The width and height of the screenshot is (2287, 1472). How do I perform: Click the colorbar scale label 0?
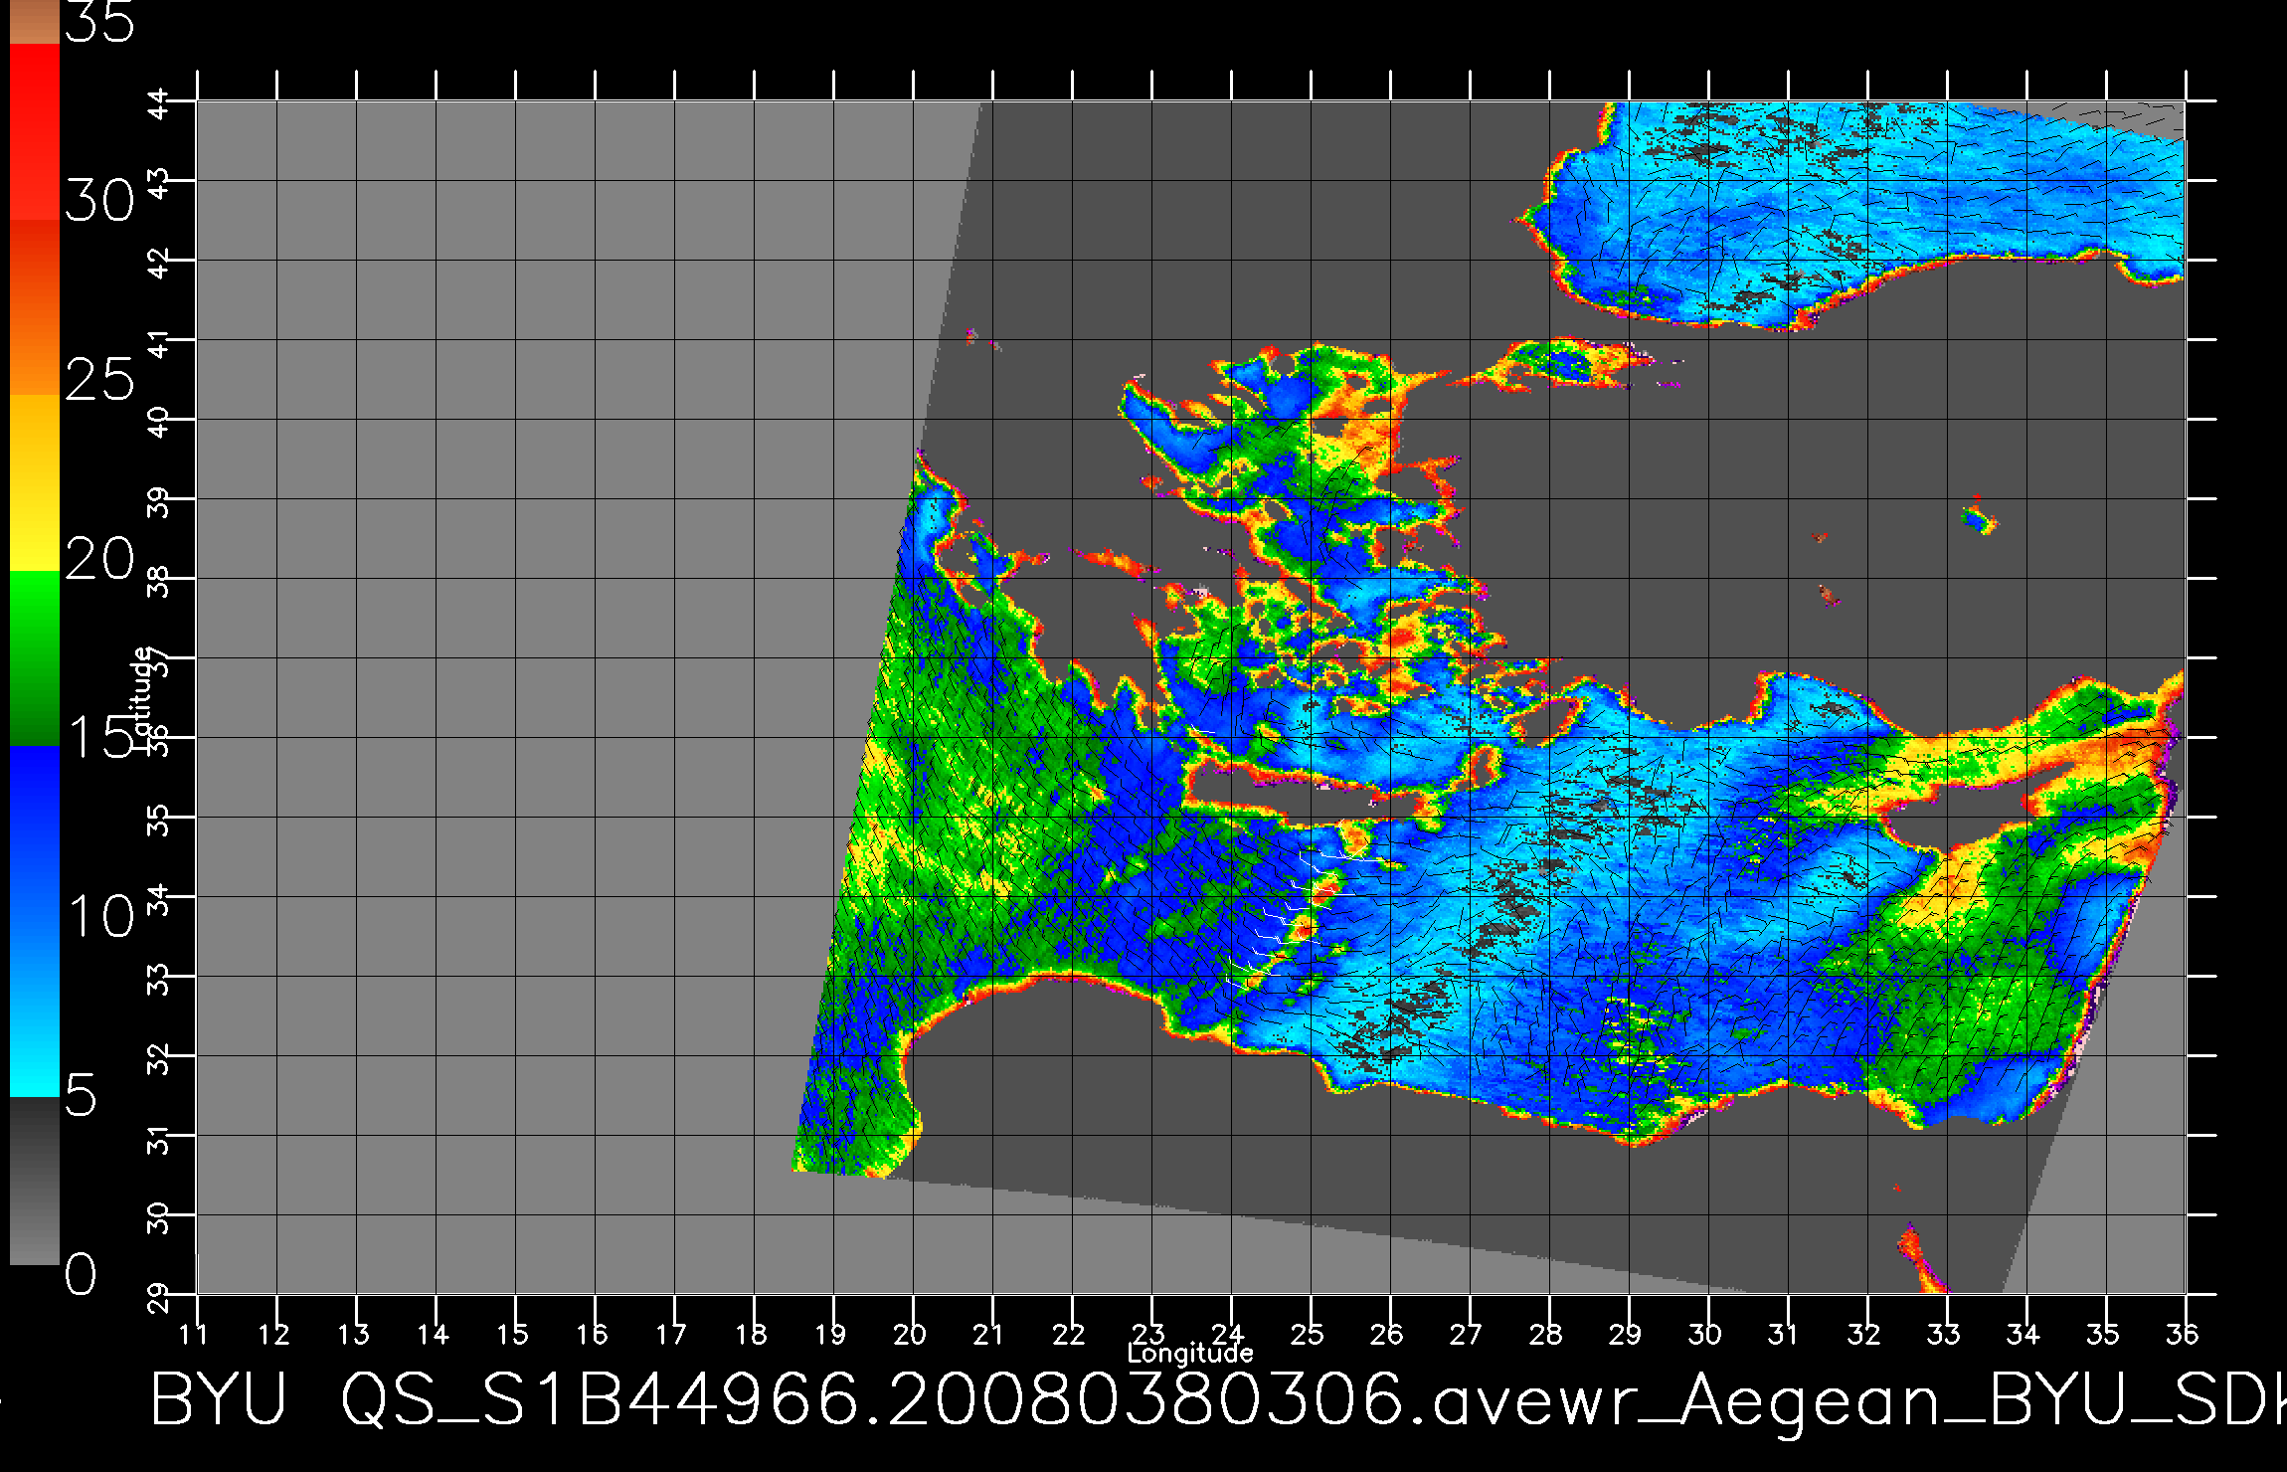(82, 1274)
